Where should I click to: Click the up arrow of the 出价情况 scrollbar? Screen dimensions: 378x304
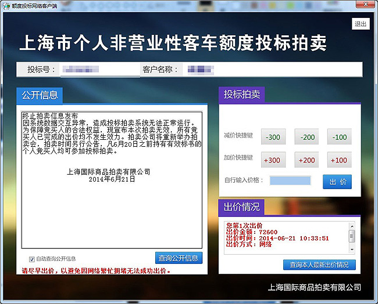[x=351, y=226]
